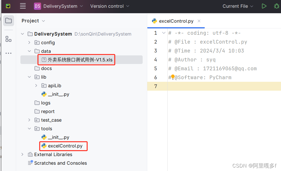Expand the External Libraries node
281x171 pixels.
(x=22, y=154)
